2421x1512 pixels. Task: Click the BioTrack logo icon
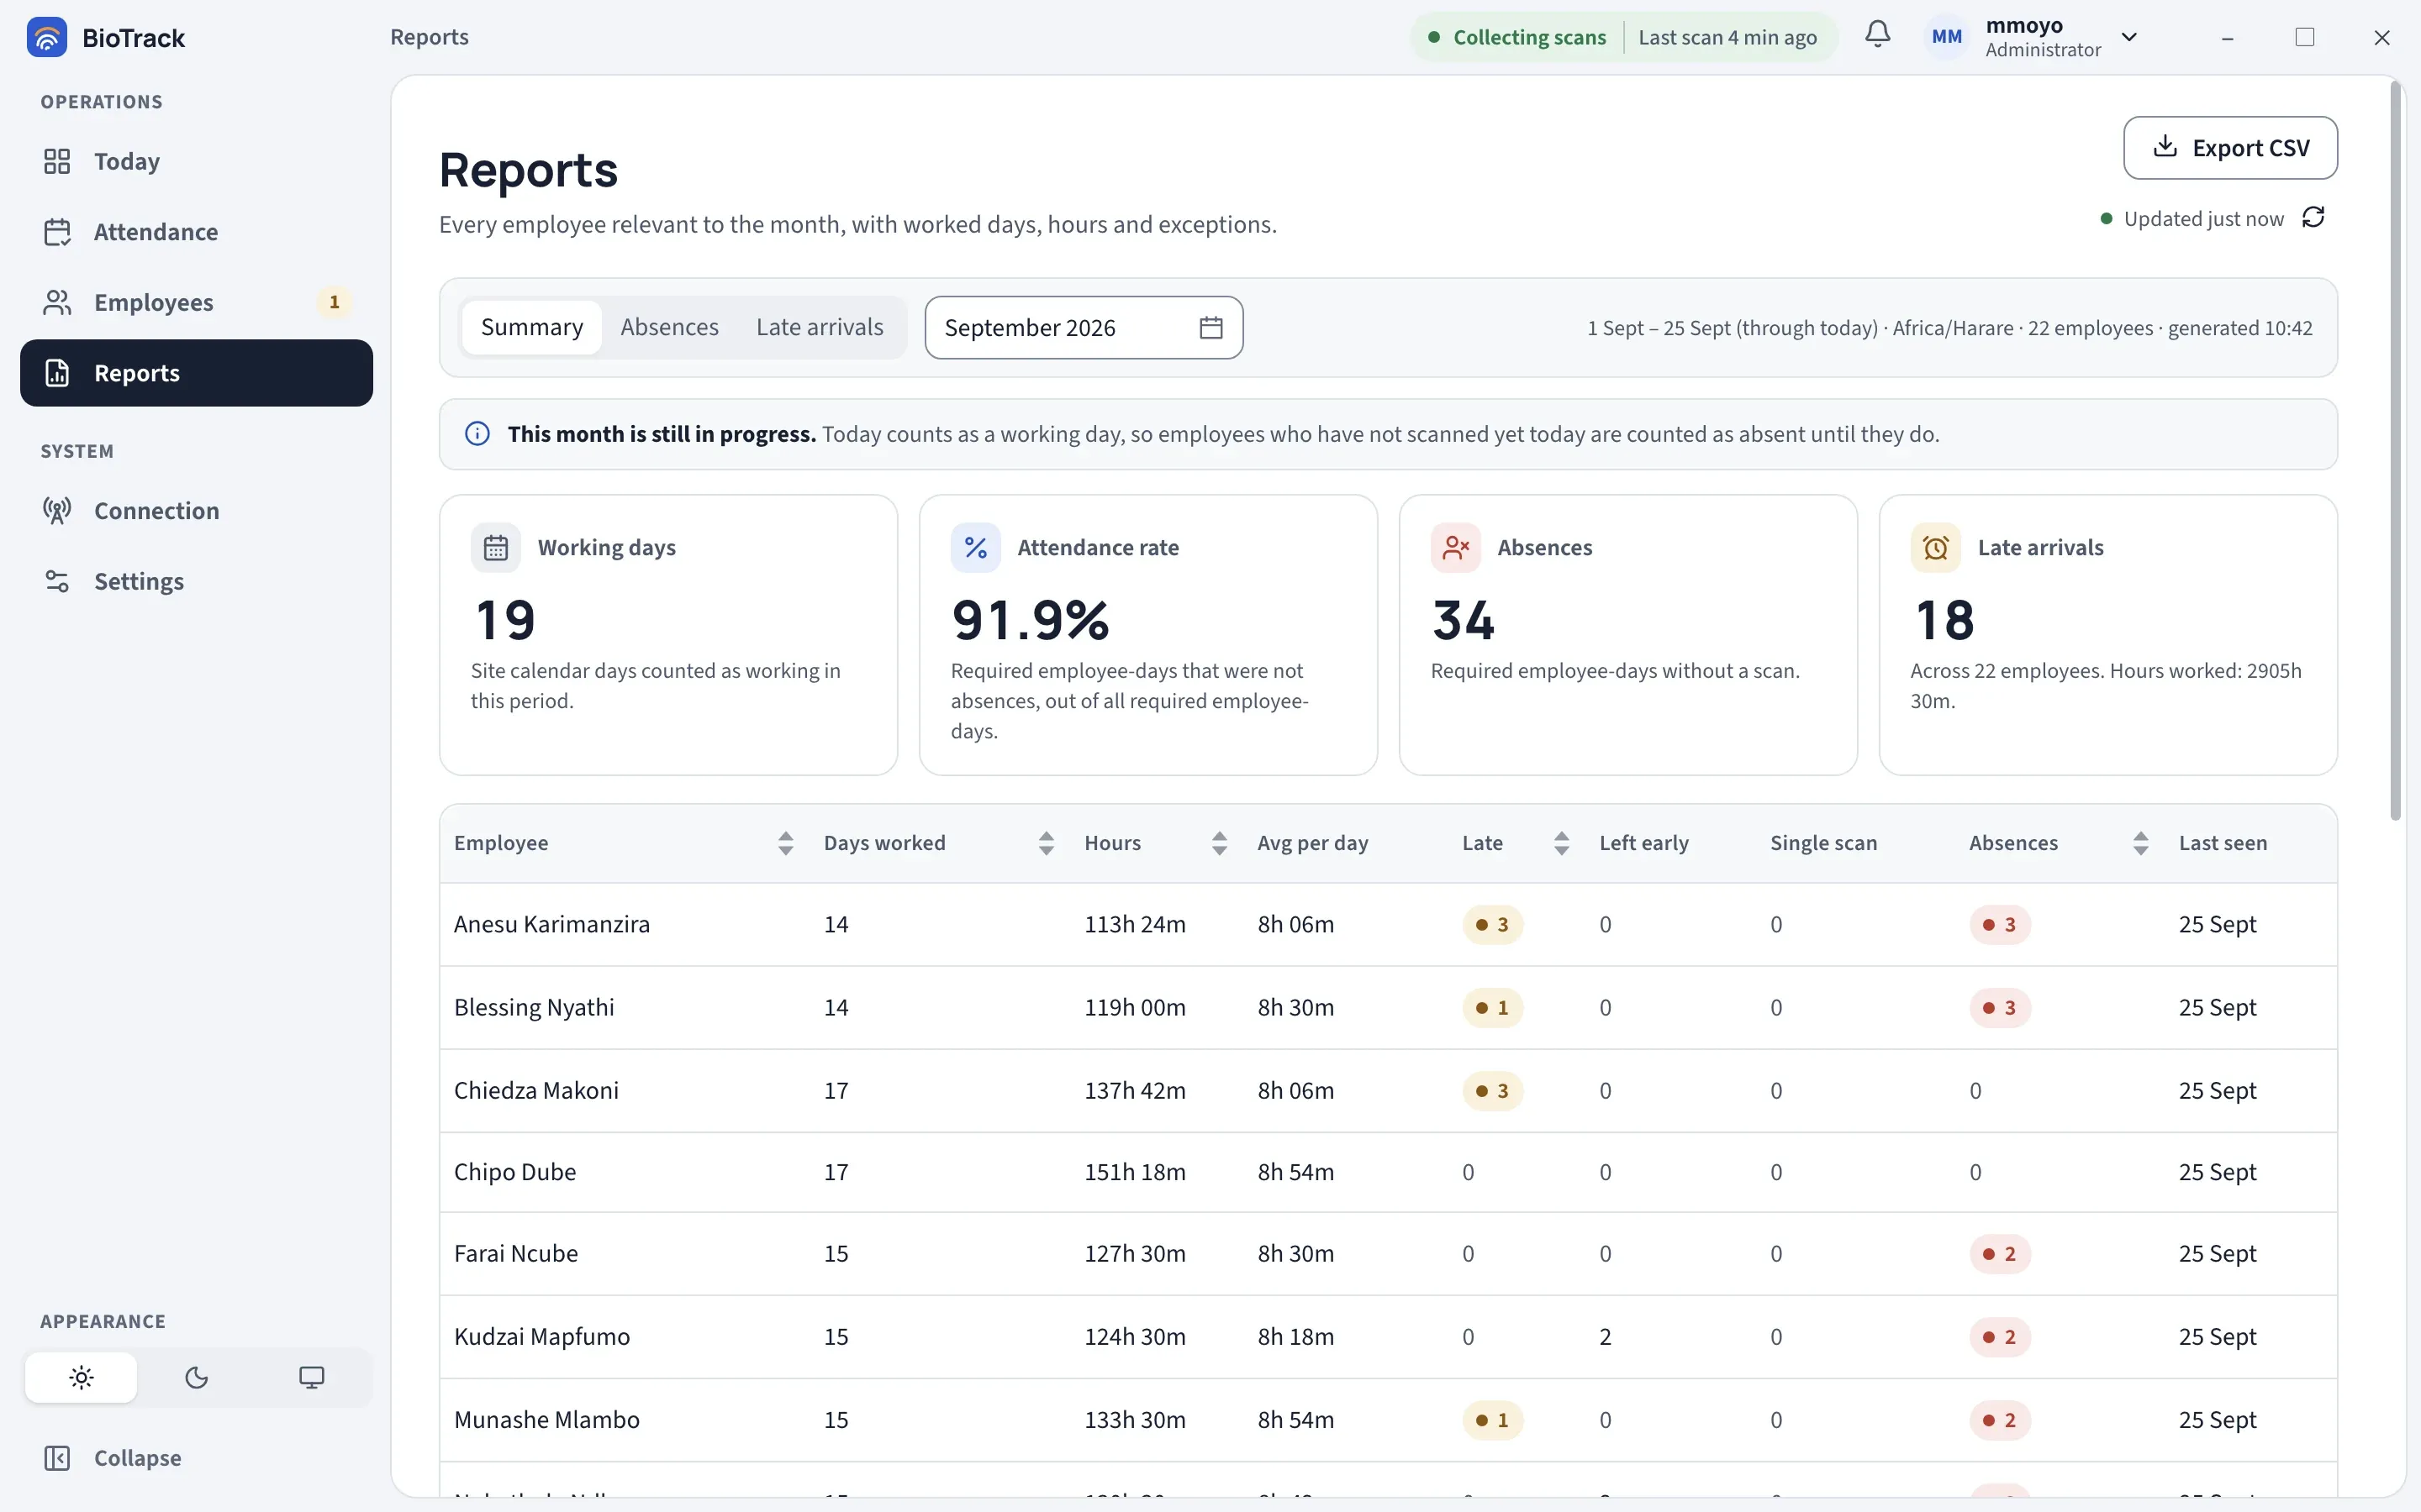(x=46, y=37)
